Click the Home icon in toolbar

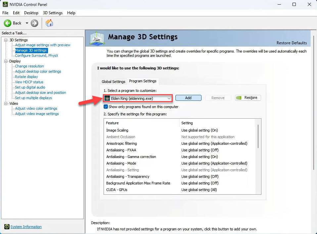pyautogui.click(x=49, y=23)
